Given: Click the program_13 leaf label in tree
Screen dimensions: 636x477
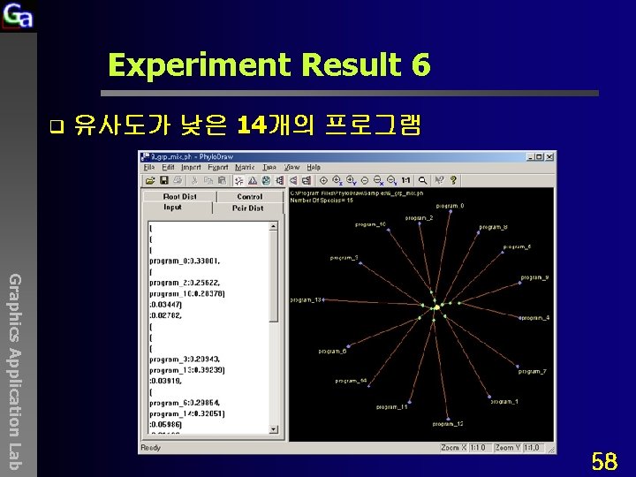Looking at the screenshot, I should 306,300.
